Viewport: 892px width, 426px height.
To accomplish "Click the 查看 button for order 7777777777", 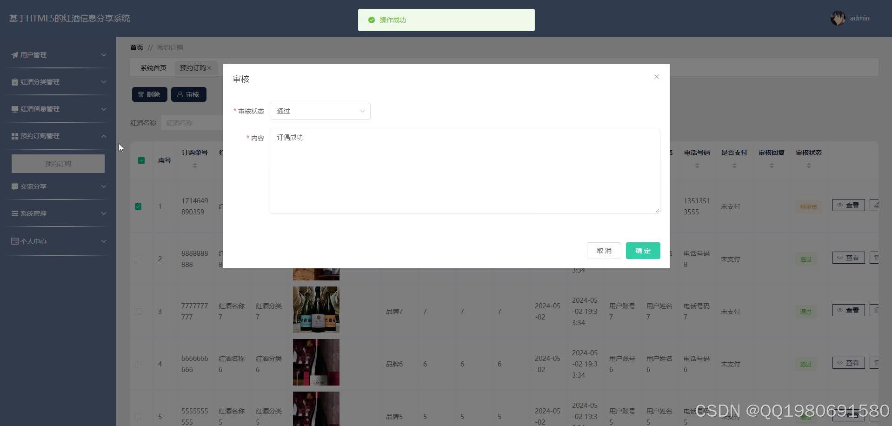I will 848,310.
